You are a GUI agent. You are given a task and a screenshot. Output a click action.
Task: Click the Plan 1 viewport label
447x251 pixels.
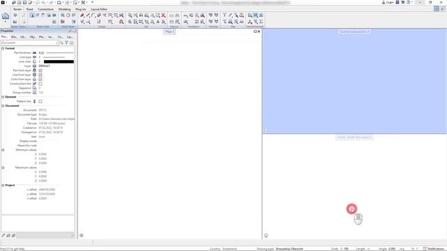170,31
